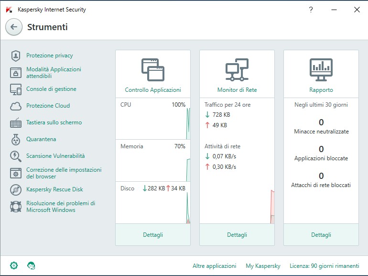Open the Monitor di Rete network icon

coord(237,70)
